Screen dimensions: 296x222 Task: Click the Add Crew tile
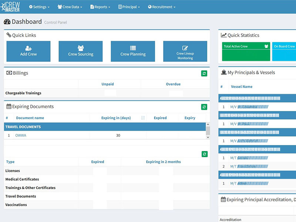pos(28,51)
